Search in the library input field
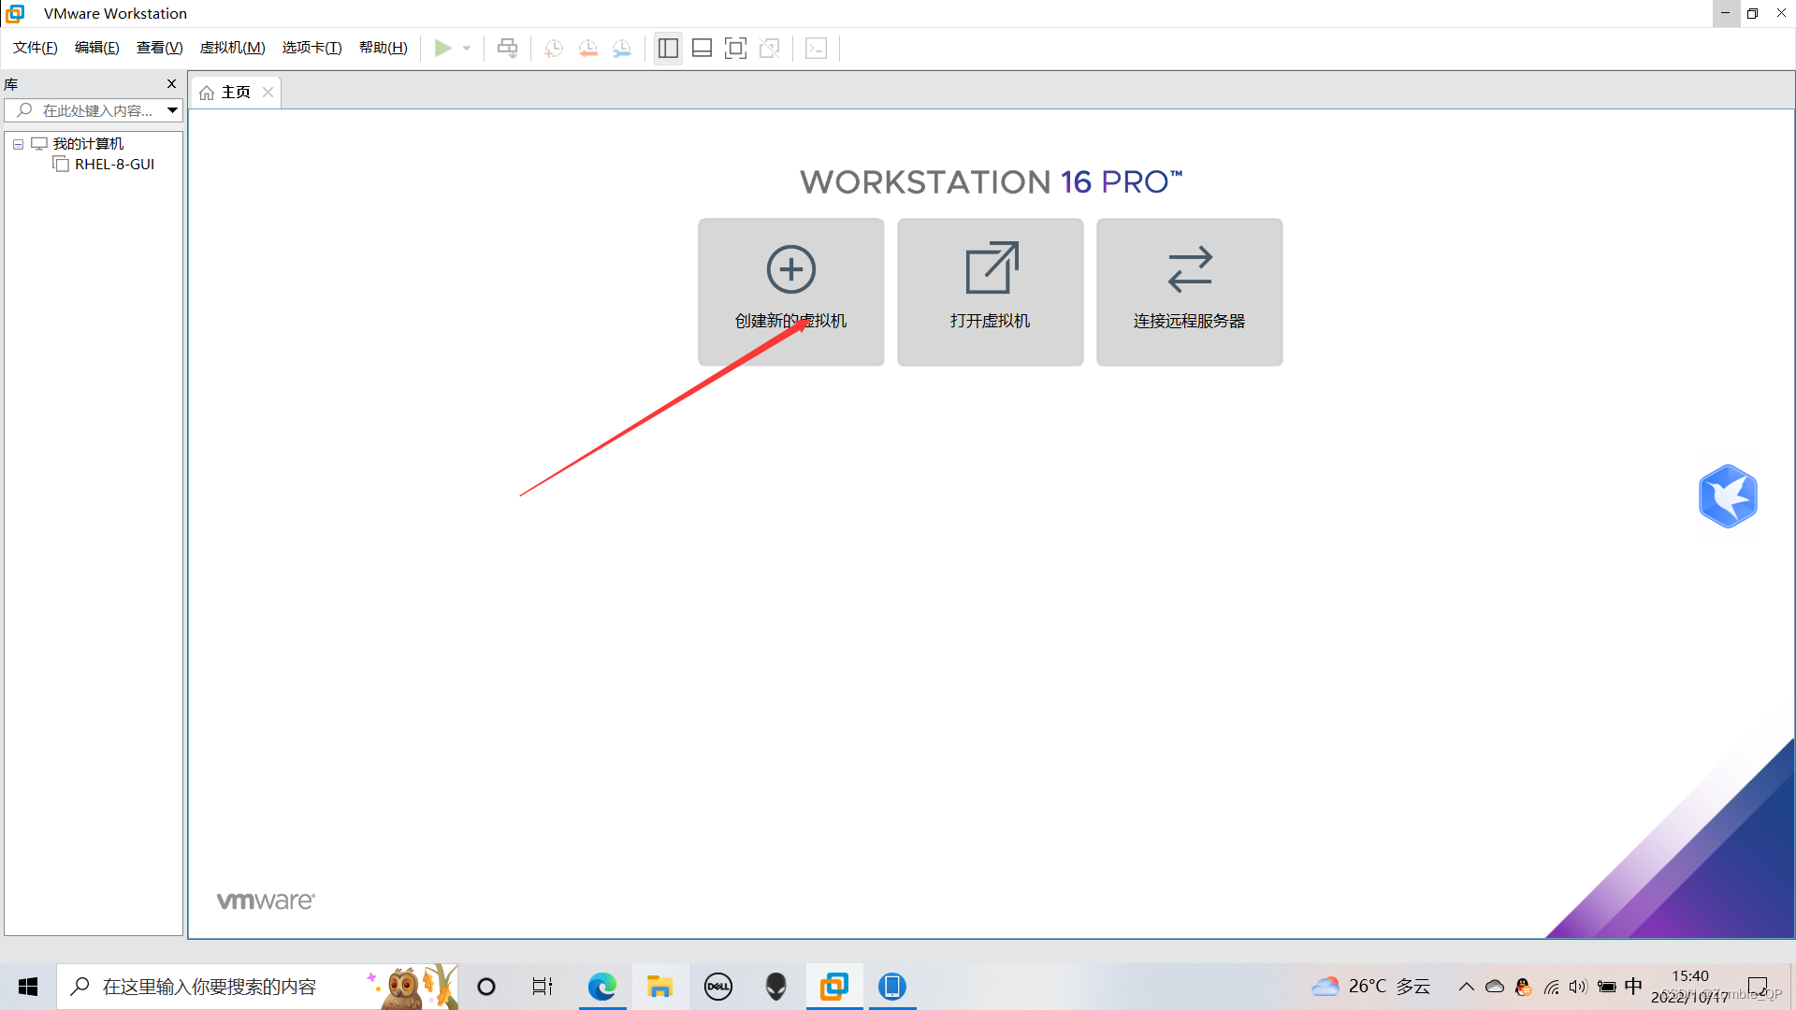Viewport: 1796px width, 1010px height. (x=93, y=111)
